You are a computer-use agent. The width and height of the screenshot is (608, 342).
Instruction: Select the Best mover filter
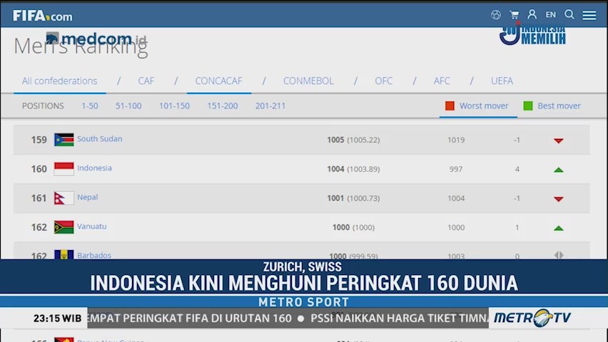click(x=559, y=105)
